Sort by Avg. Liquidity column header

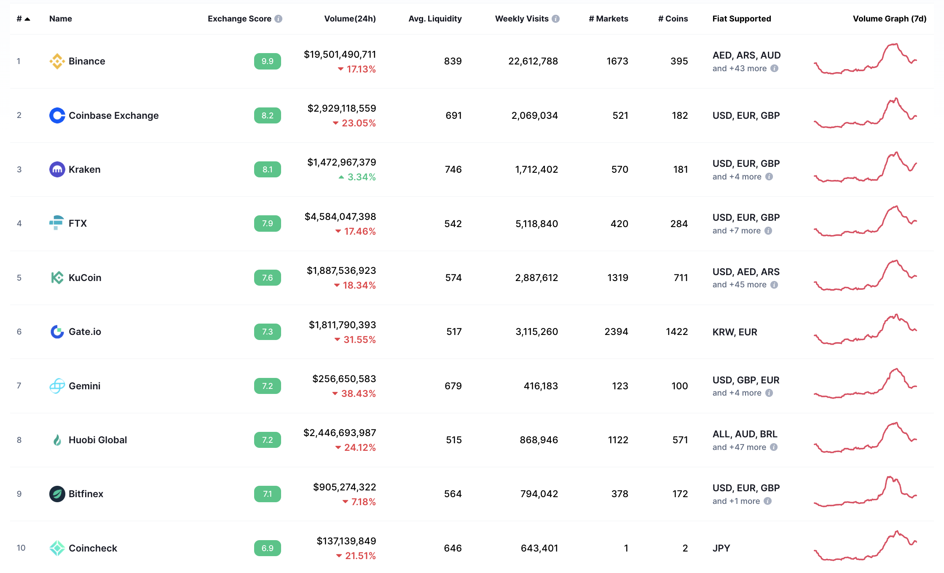(x=435, y=19)
